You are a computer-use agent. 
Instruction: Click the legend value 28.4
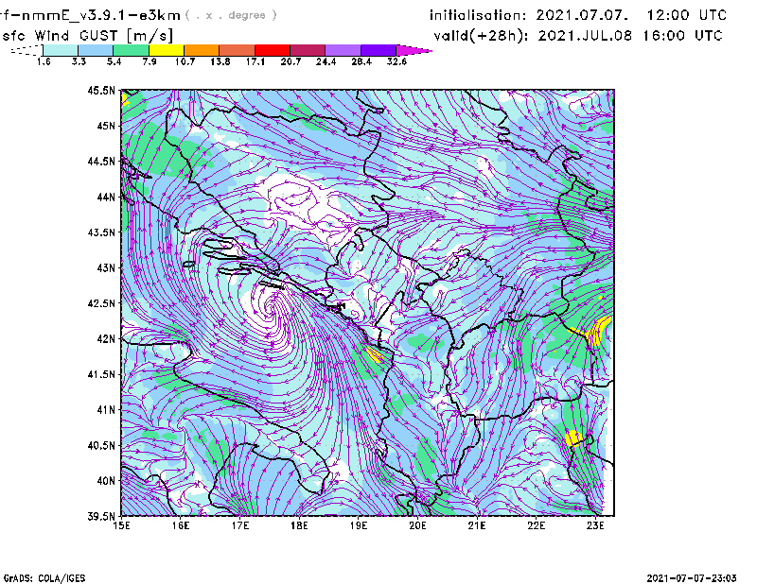[x=361, y=61]
